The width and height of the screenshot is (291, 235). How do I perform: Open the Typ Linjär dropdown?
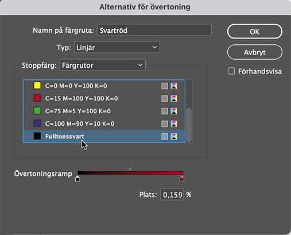click(x=117, y=47)
